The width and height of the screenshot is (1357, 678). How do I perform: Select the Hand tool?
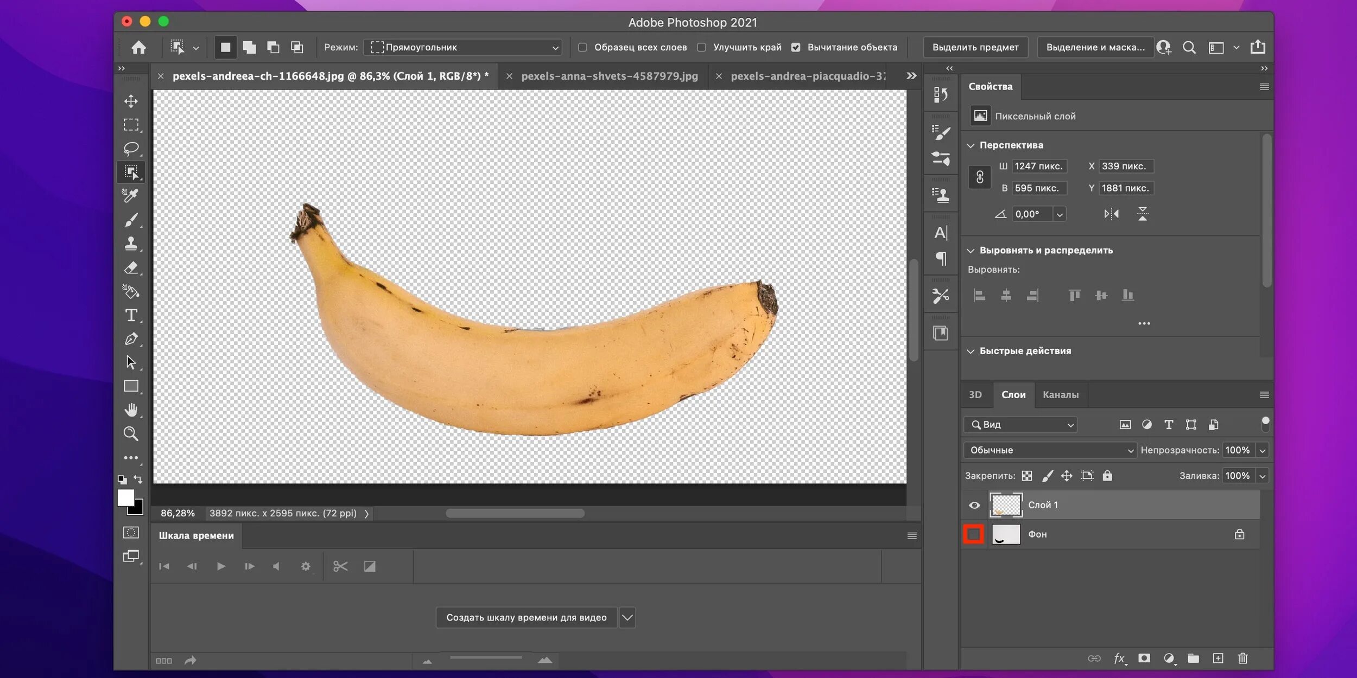click(x=131, y=410)
